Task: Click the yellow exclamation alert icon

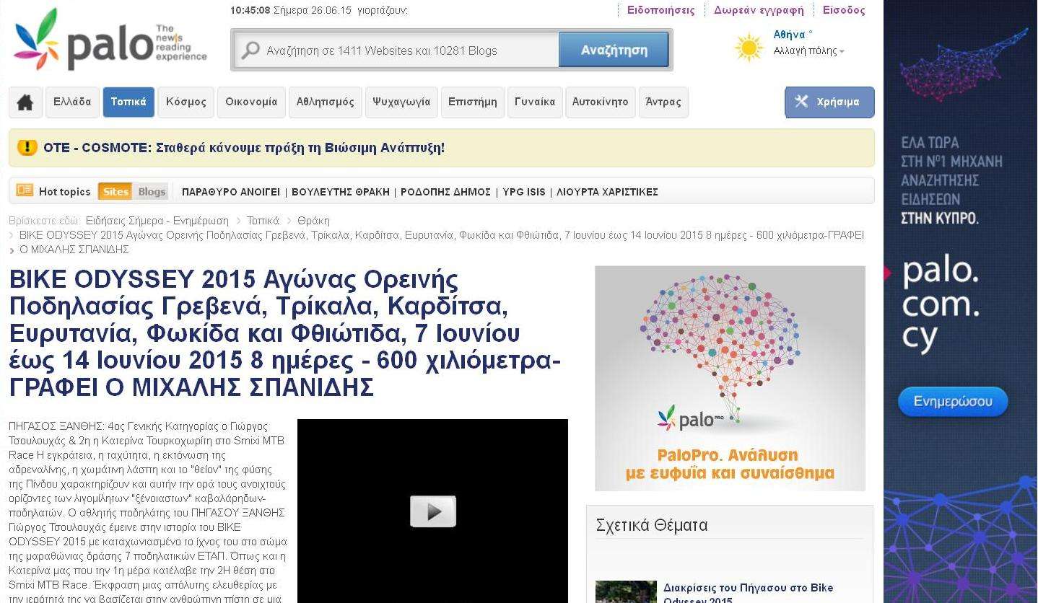Action: point(27,148)
